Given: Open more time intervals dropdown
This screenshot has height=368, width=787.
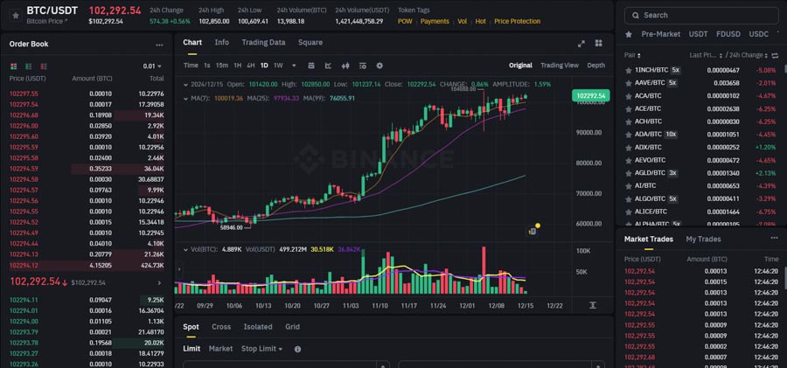Looking at the screenshot, I should pyautogui.click(x=294, y=66).
